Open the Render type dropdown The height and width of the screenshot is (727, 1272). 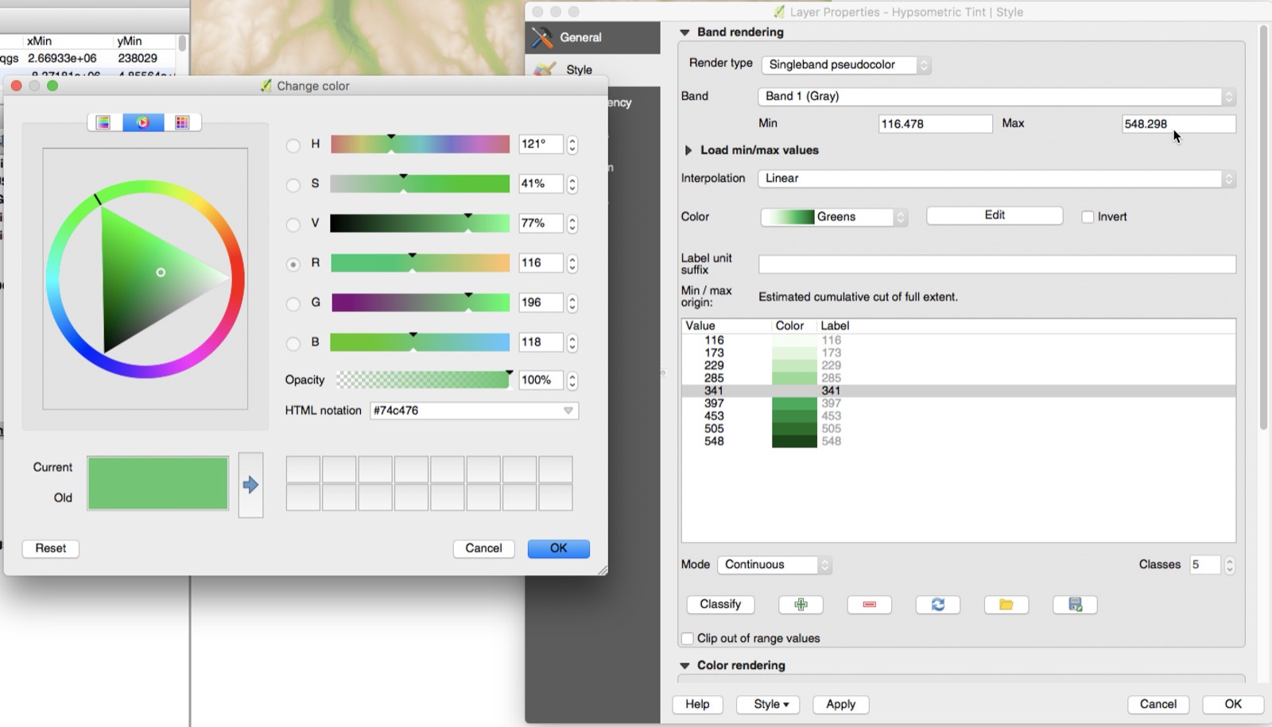tap(846, 65)
